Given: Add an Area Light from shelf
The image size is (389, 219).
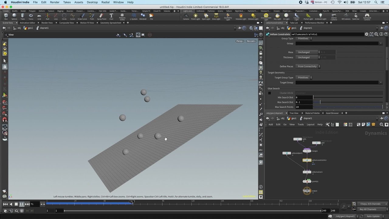Looking at the screenshot, I should 216,16.
